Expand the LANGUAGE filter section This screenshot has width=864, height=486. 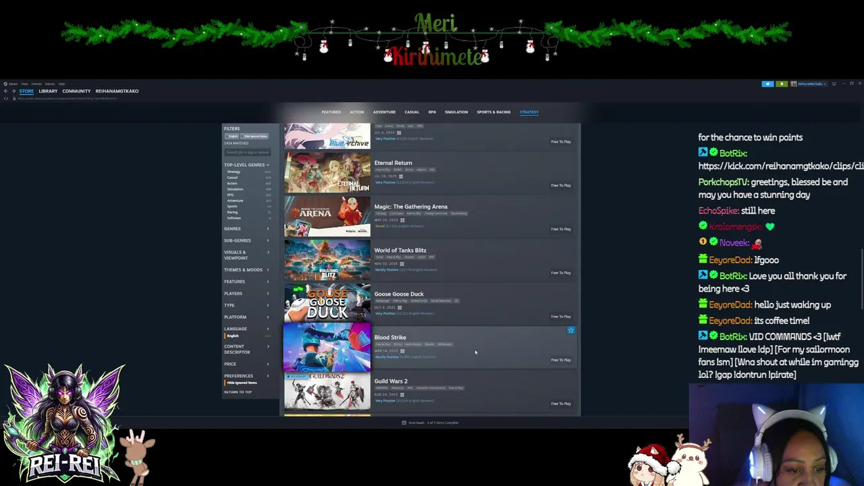pyautogui.click(x=247, y=329)
